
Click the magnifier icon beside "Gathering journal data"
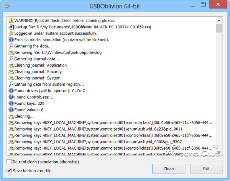(x=11, y=59)
